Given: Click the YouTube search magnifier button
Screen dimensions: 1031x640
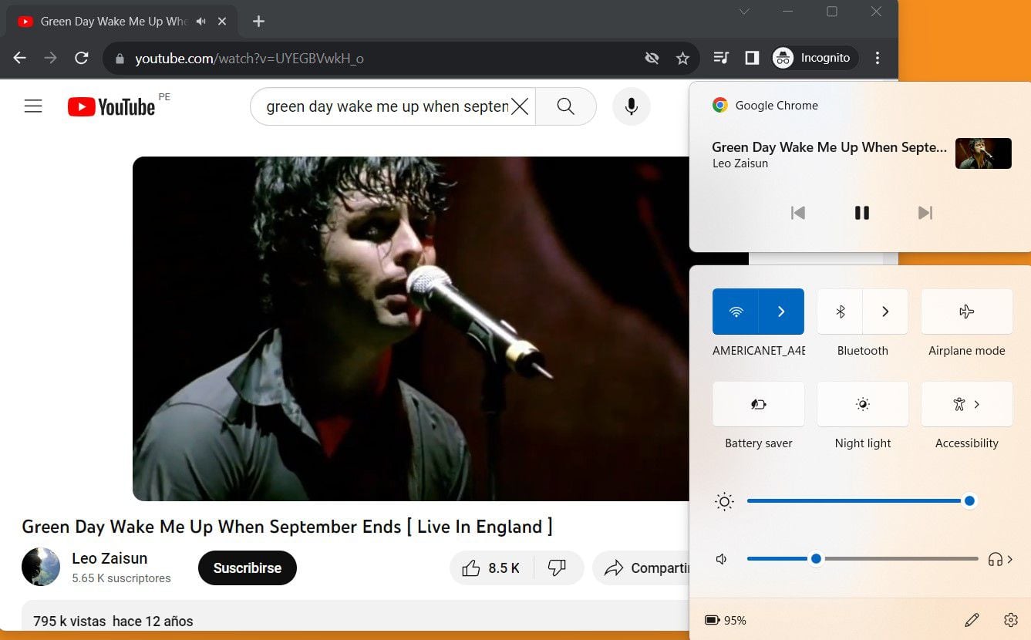Looking at the screenshot, I should [566, 106].
